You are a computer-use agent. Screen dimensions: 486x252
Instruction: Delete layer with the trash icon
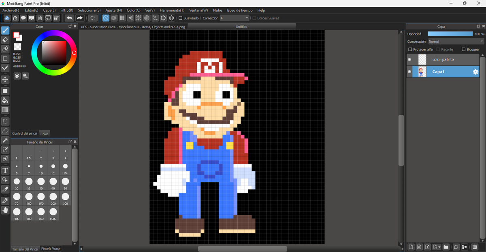pos(475,247)
